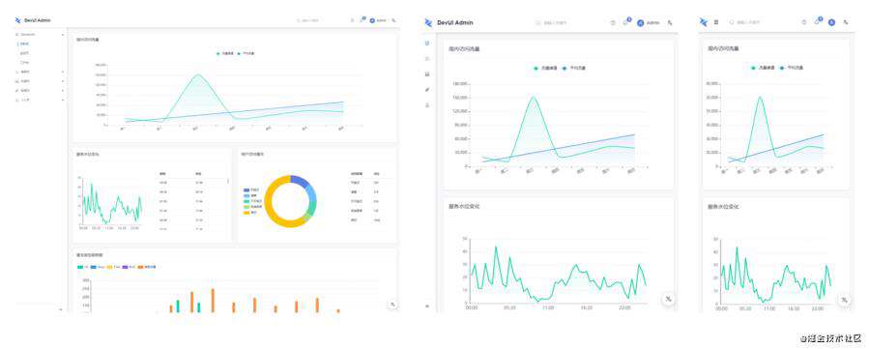Open the hamburger menu icon in the narrowest layout
The height and width of the screenshot is (349, 869).
tap(716, 22)
